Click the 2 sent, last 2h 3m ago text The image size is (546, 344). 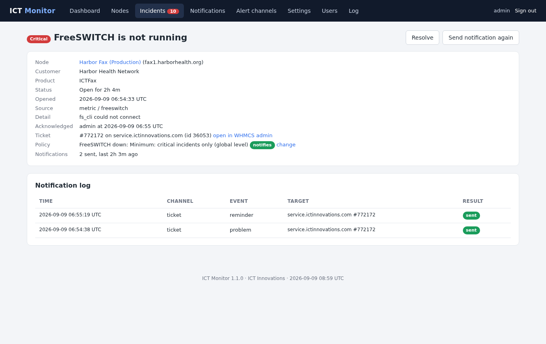coord(108,154)
